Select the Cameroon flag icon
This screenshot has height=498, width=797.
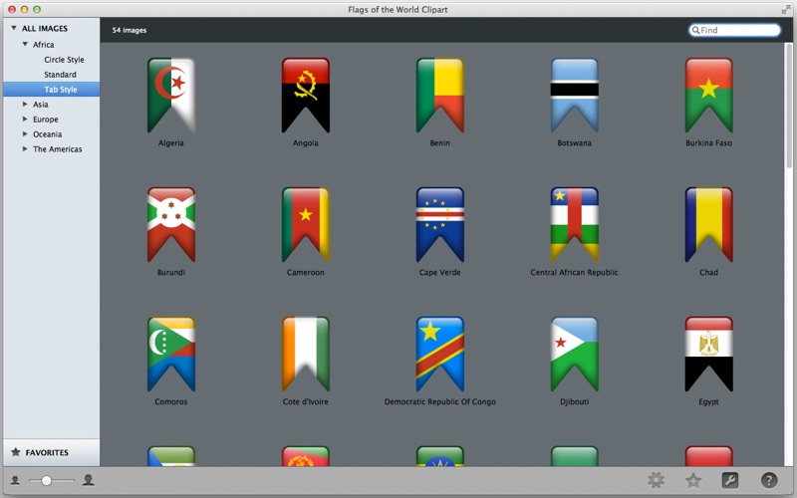(306, 225)
